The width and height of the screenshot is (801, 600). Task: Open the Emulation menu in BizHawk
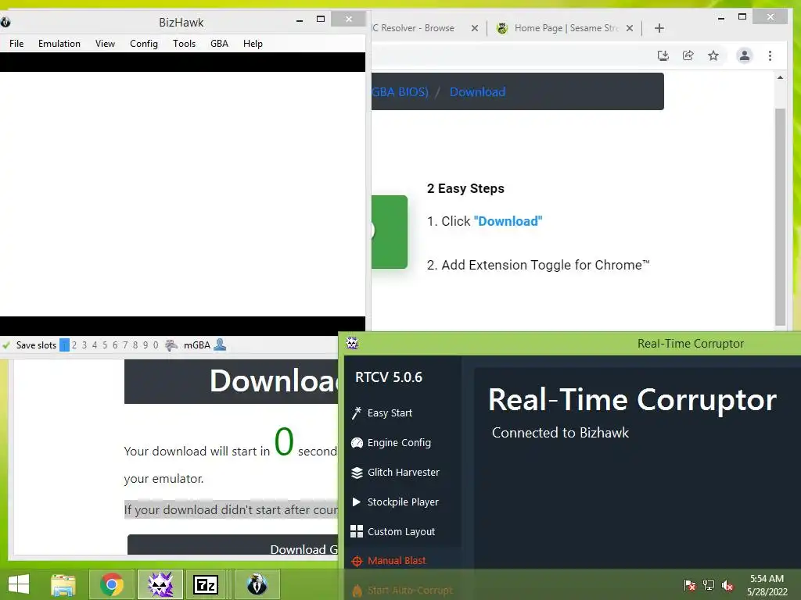pos(59,44)
